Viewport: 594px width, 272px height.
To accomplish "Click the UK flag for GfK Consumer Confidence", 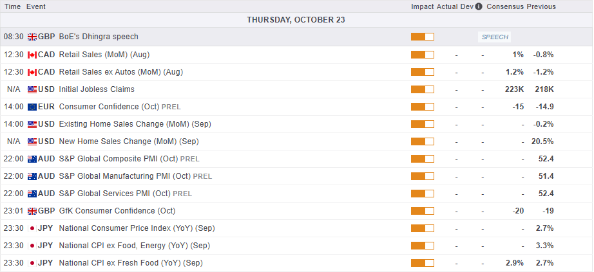I will 32,211.
